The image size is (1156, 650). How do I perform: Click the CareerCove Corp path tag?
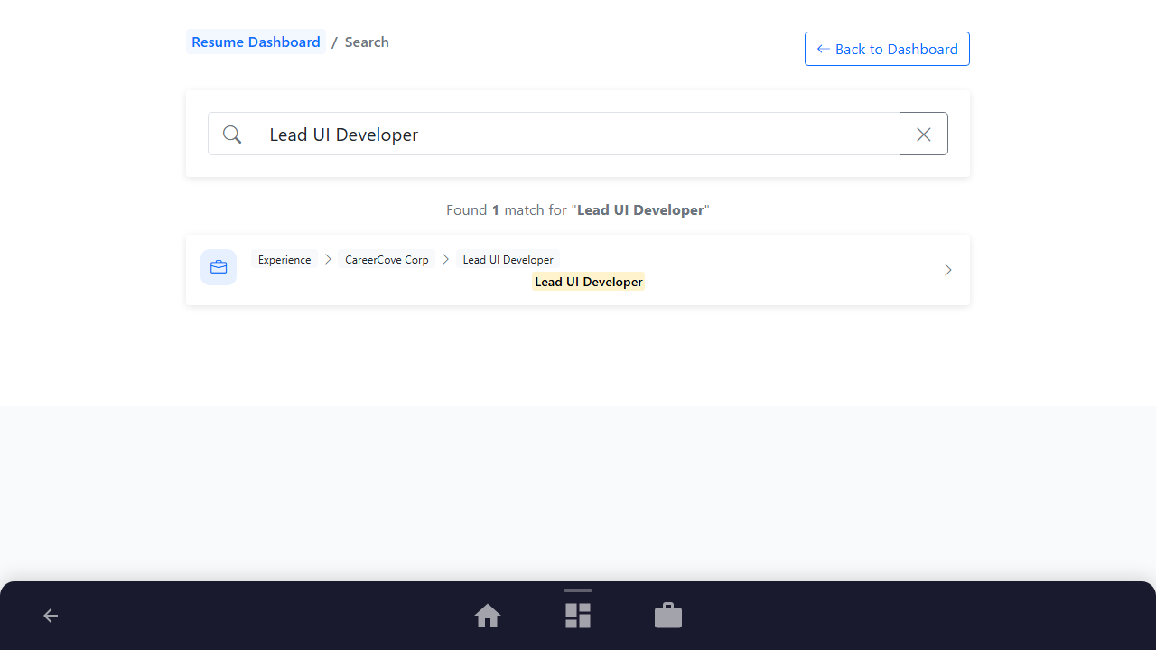(387, 259)
